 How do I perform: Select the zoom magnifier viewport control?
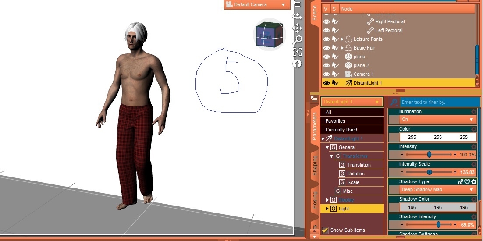tap(297, 40)
